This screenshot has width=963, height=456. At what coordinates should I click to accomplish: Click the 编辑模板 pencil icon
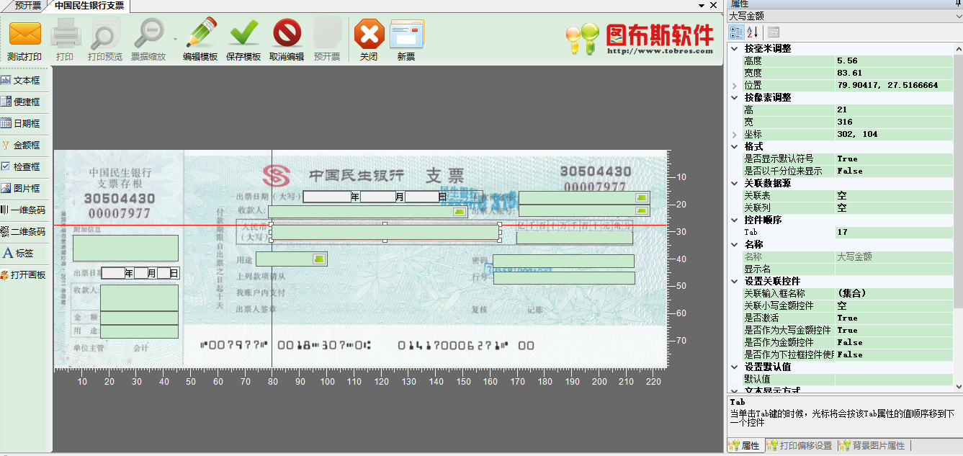click(x=200, y=35)
